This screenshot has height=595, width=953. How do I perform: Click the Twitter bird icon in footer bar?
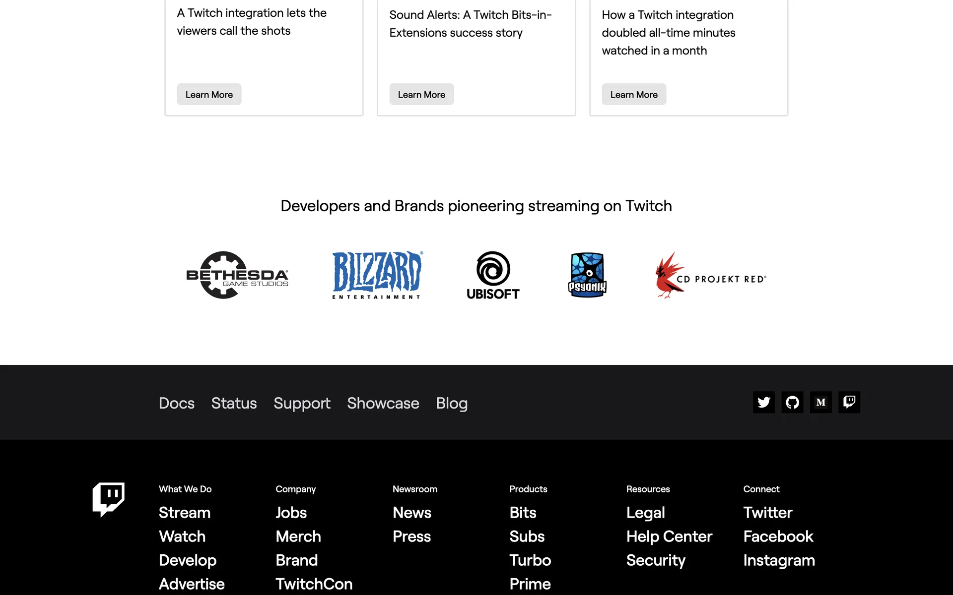click(x=763, y=402)
